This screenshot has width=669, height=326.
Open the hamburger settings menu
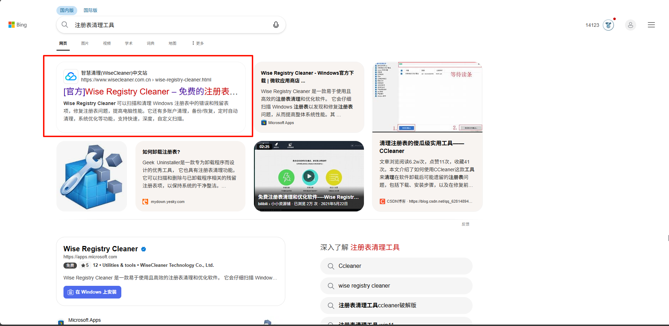pos(651,25)
